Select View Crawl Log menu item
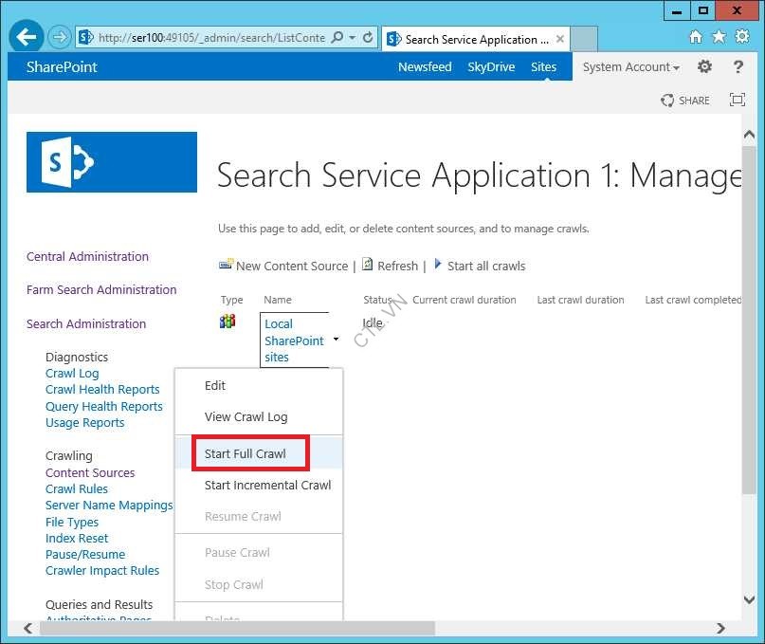The width and height of the screenshot is (765, 644). (x=246, y=416)
